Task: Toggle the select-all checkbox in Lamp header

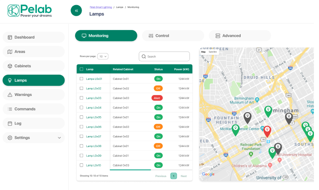Action: pyautogui.click(x=82, y=69)
